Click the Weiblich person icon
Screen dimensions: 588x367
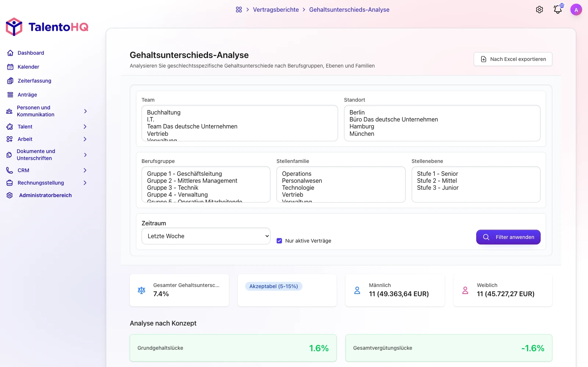click(465, 290)
